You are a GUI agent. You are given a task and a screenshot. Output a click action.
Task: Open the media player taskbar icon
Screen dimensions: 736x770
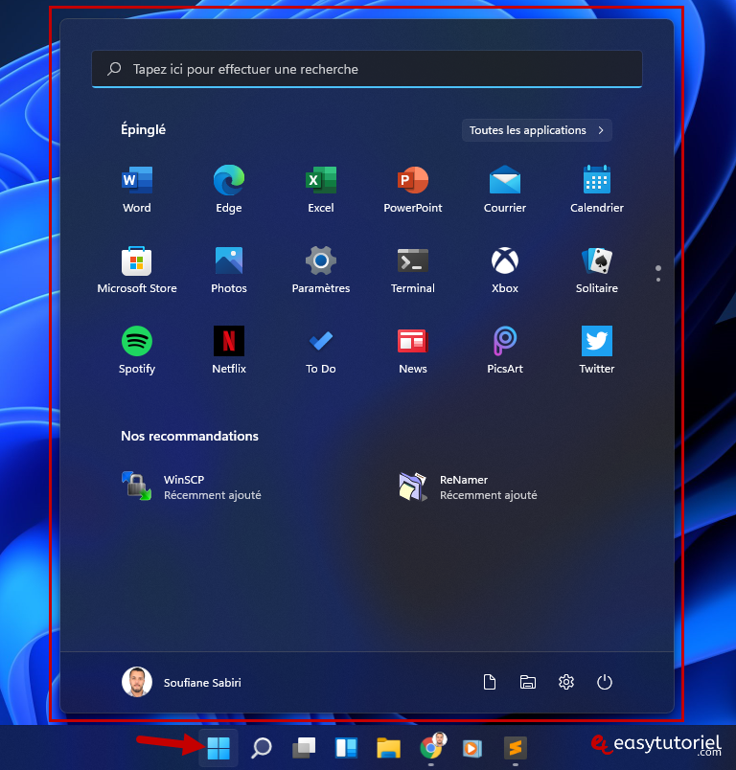[x=472, y=748]
